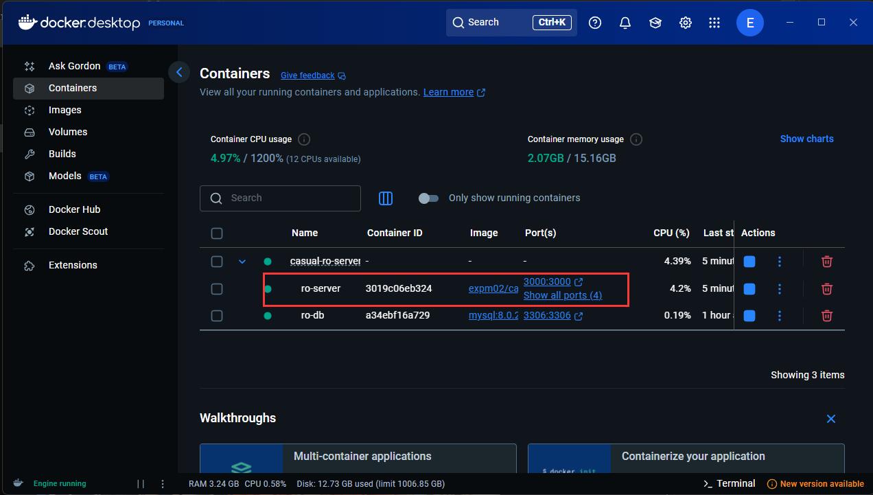The width and height of the screenshot is (873, 495).
Task: Go to Images in the sidebar
Action: coord(89,110)
